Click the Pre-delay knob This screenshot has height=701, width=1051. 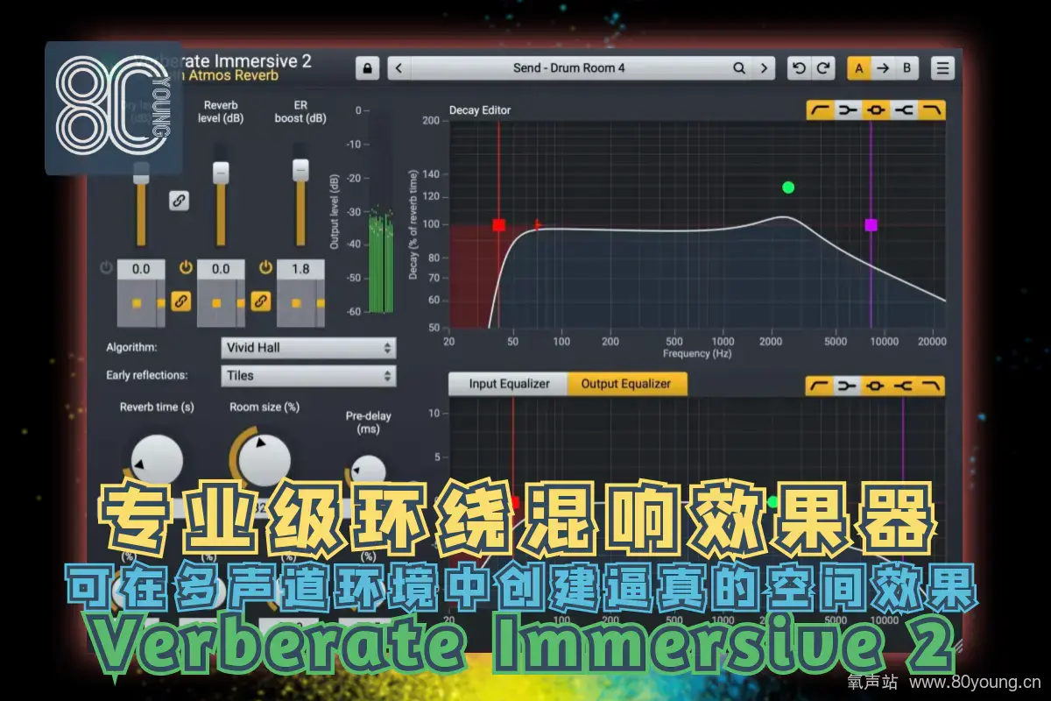tap(368, 473)
